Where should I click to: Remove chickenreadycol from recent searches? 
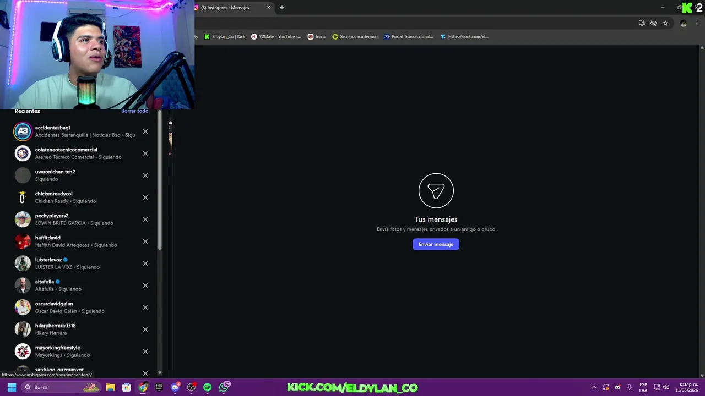click(145, 197)
